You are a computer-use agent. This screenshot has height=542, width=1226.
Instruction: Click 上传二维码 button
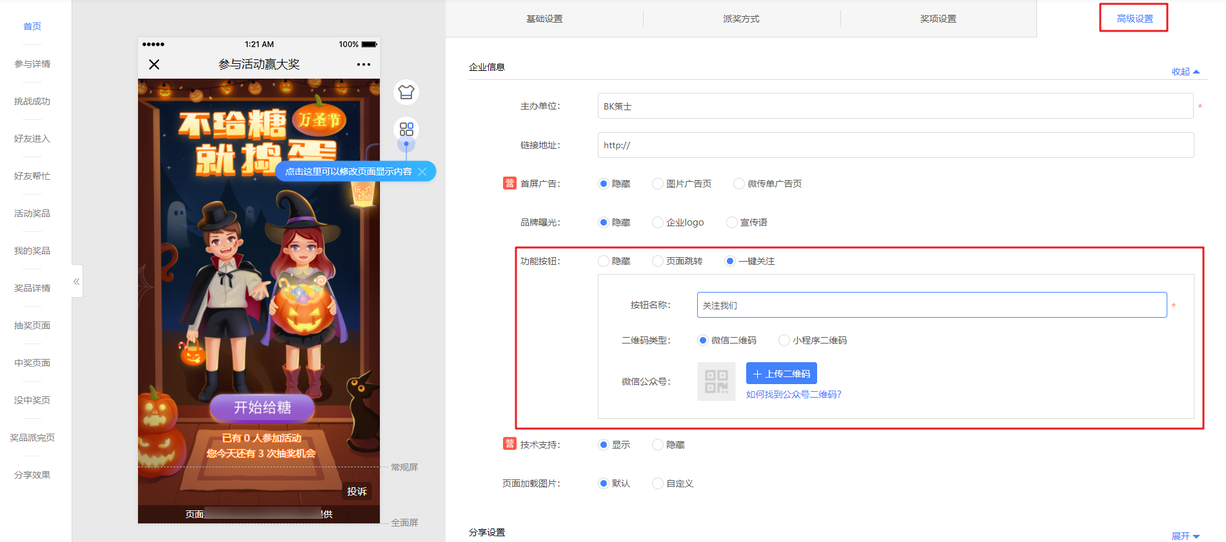point(782,374)
